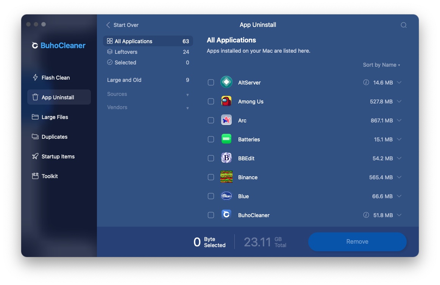
Task: Open Flash Clean in the sidebar
Action: (x=59, y=77)
